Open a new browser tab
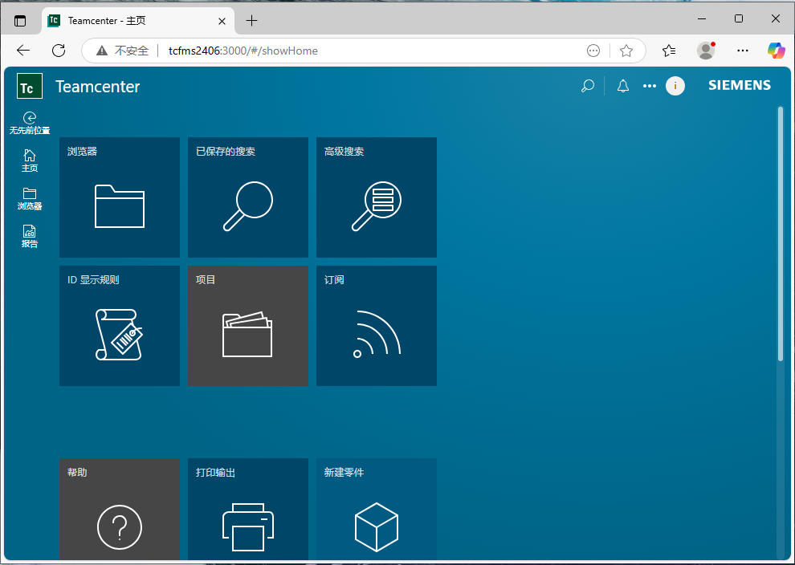 [251, 21]
